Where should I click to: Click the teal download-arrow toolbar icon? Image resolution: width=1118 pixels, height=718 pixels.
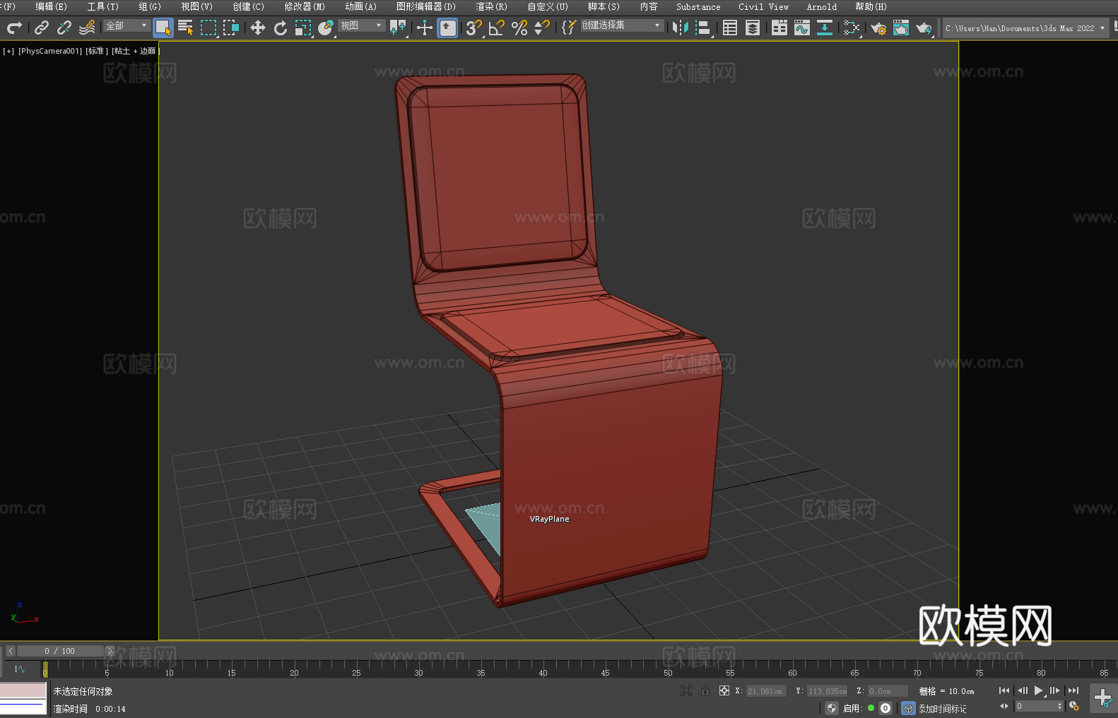(825, 28)
